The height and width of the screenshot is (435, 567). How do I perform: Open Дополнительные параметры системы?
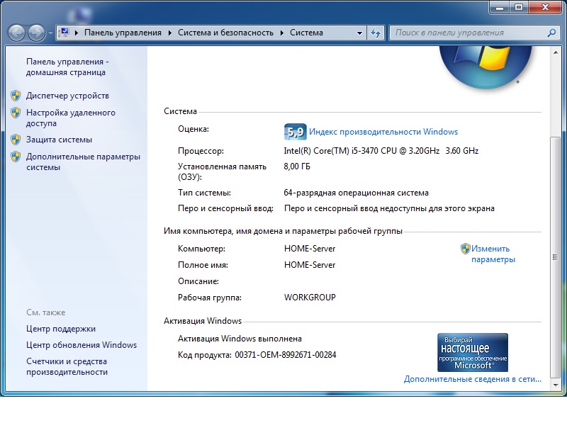coord(83,162)
